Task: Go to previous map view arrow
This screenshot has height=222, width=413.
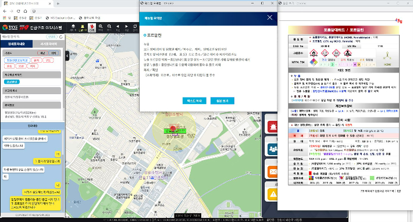Action: (118, 27)
